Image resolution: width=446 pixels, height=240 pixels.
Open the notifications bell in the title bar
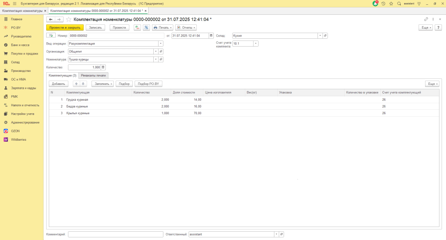pyautogui.click(x=375, y=3)
